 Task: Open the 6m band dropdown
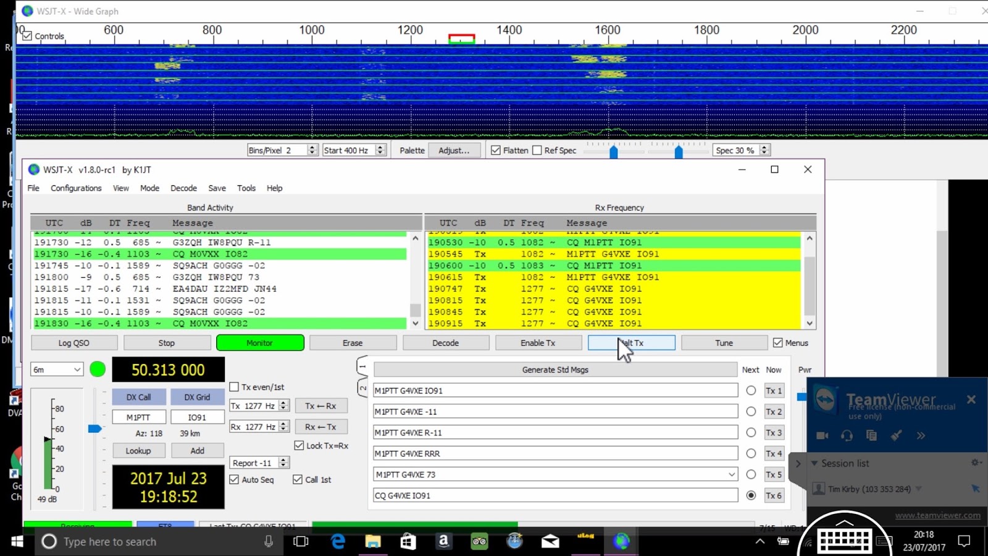(x=57, y=369)
